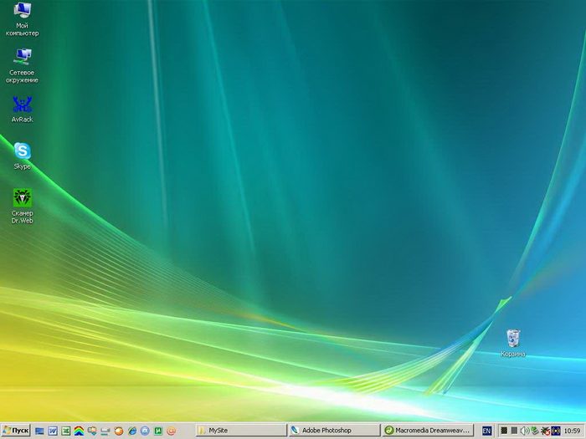The width and height of the screenshot is (586, 439).
Task: Open the Сетевое окружение desktop icon
Action: click(22, 57)
